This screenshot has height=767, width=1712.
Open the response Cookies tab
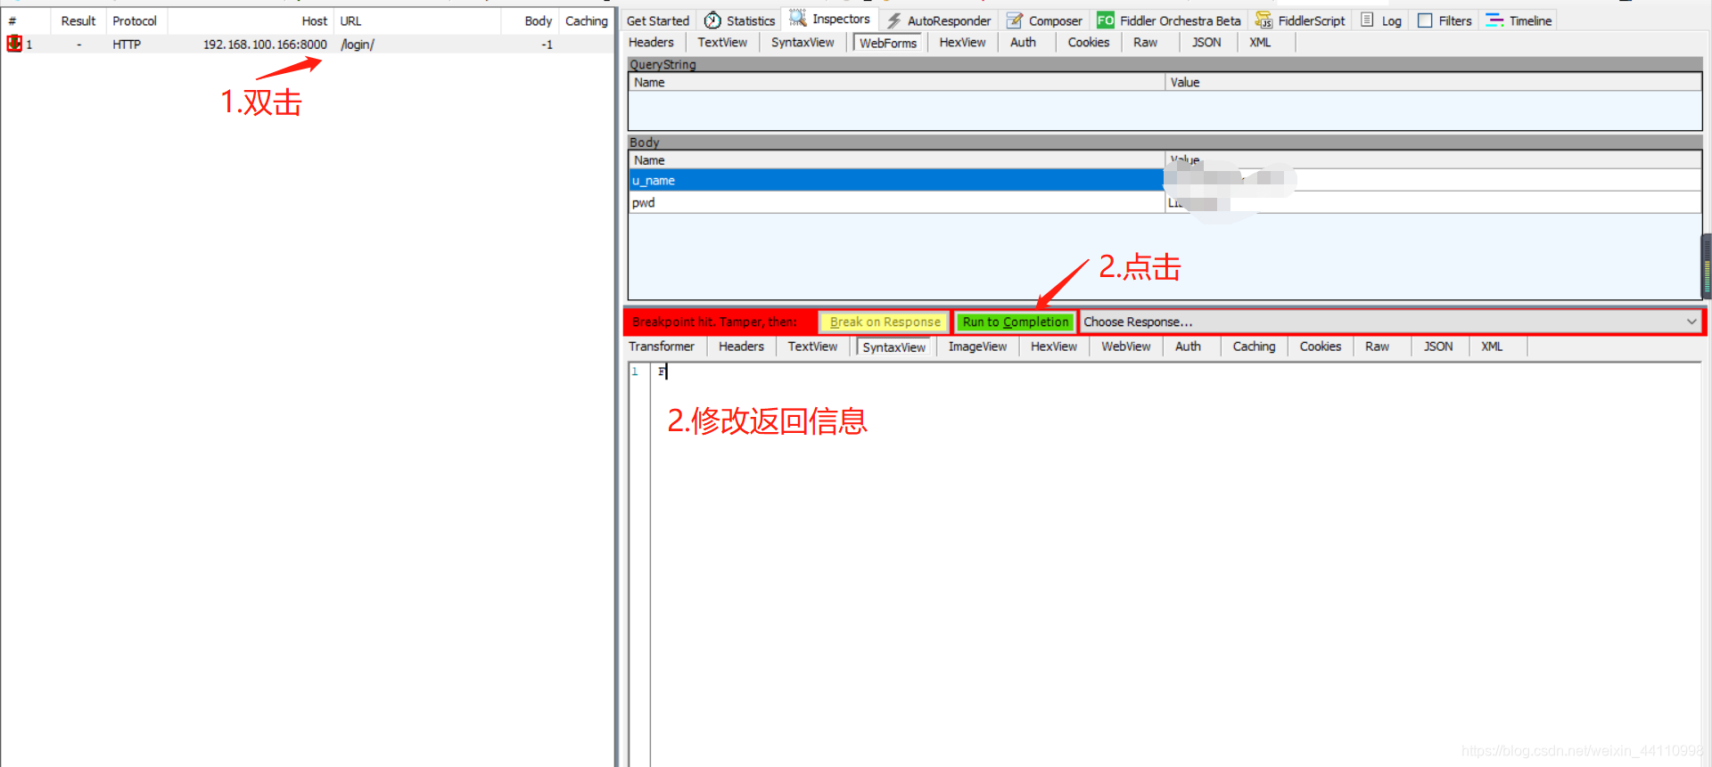[1320, 347]
